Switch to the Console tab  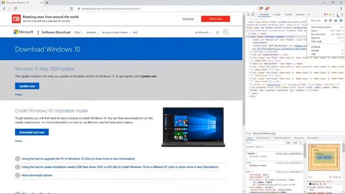tap(277, 15)
